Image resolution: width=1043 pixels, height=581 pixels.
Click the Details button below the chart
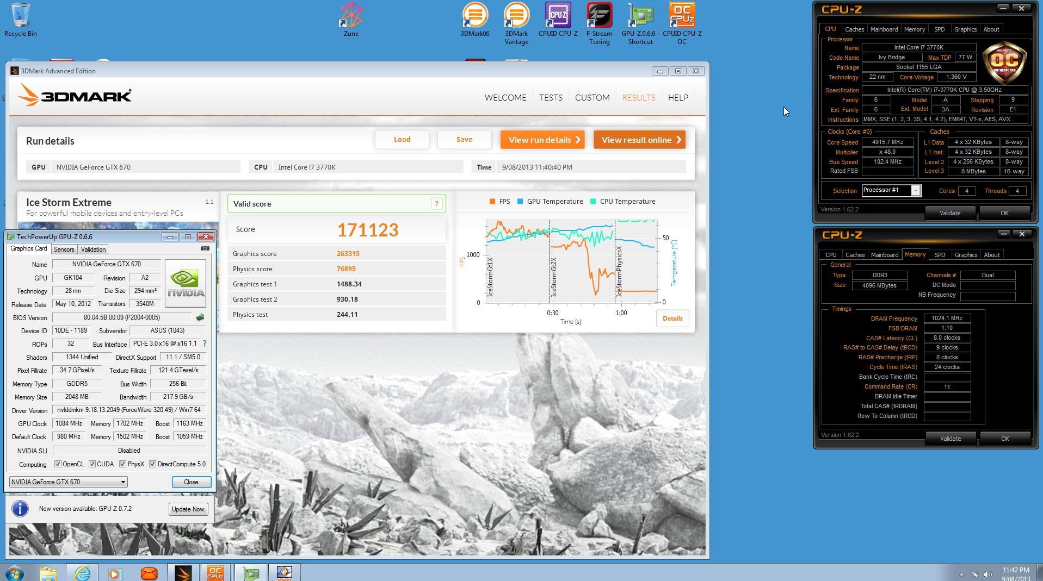(672, 318)
